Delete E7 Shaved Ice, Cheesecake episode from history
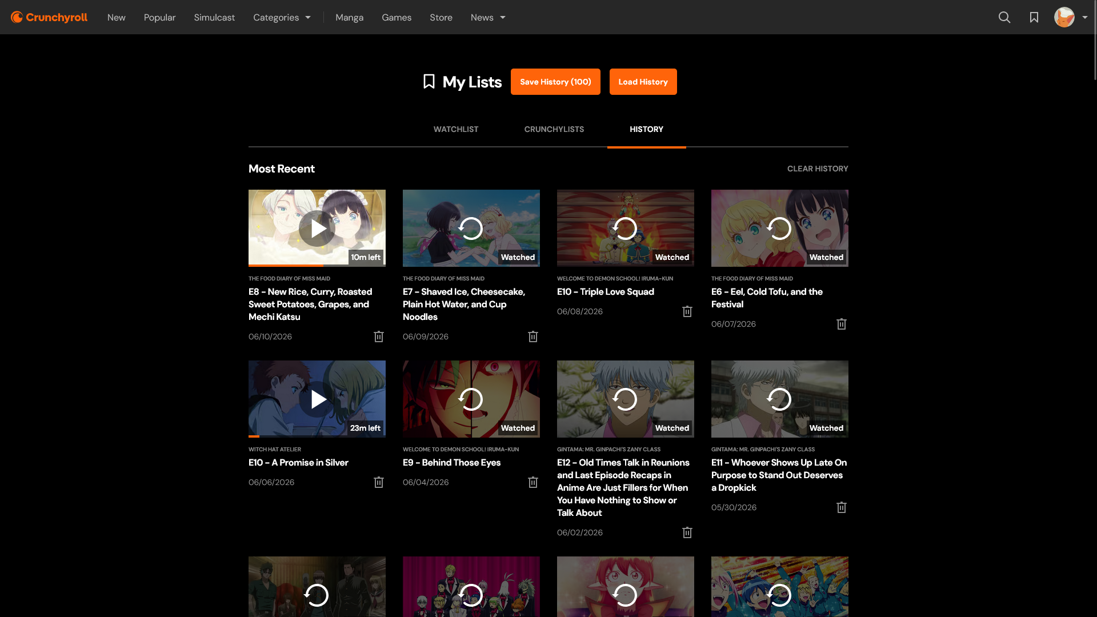The width and height of the screenshot is (1097, 617). coord(533,336)
